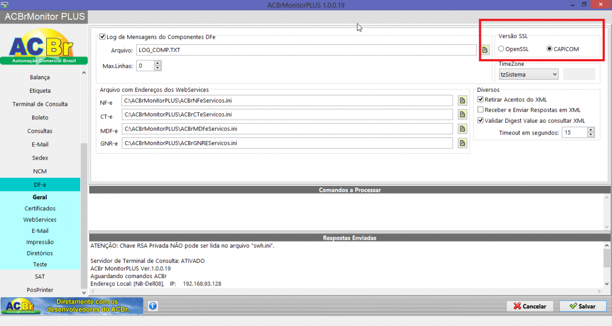
Task: Open PosPrinter section in sidebar
Action: coord(40,290)
